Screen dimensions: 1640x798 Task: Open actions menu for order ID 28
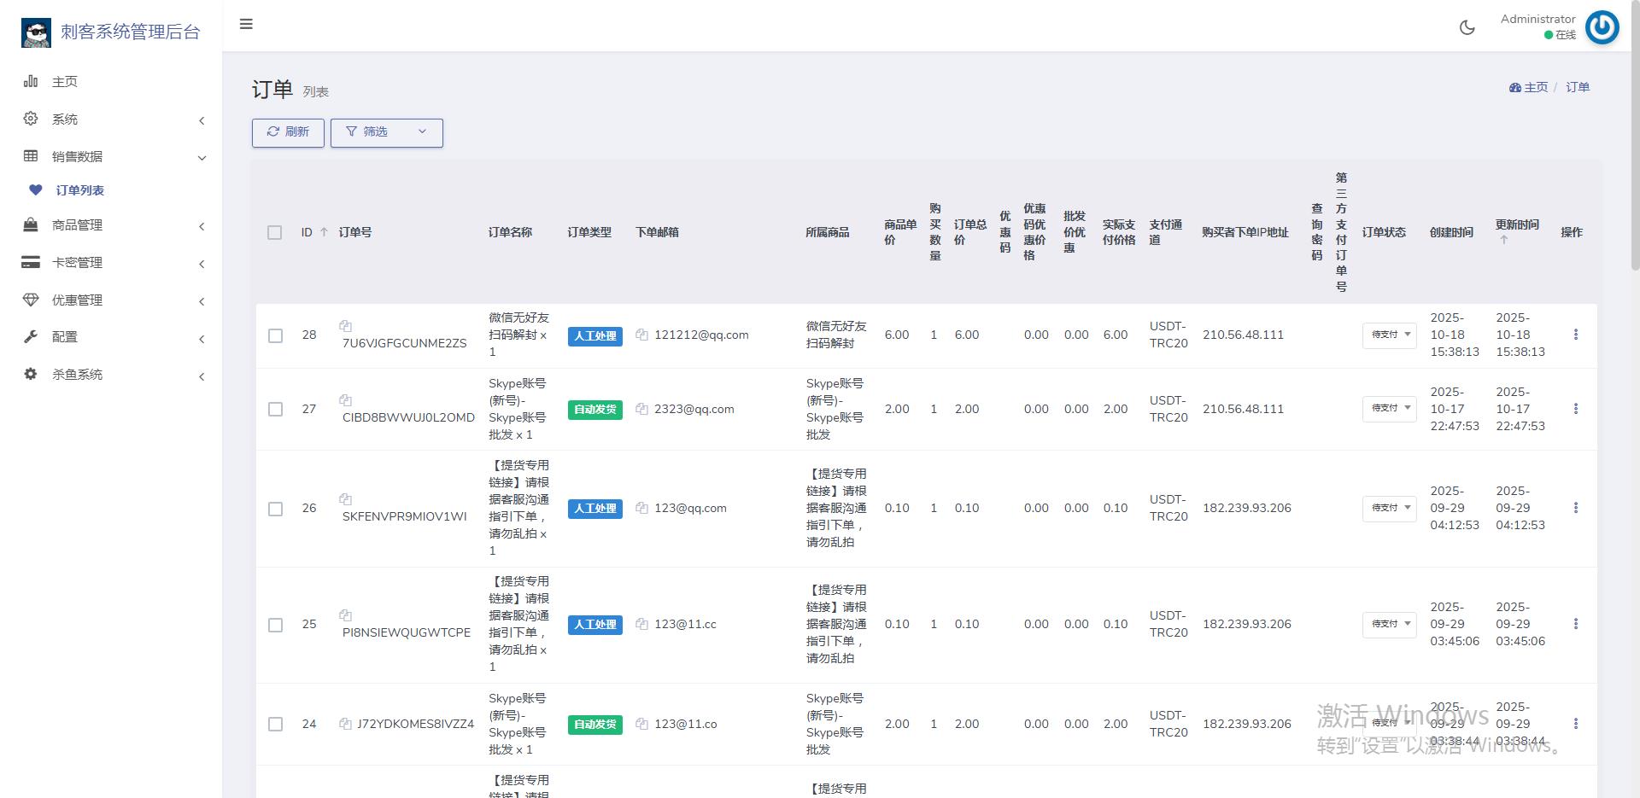[x=1575, y=335]
